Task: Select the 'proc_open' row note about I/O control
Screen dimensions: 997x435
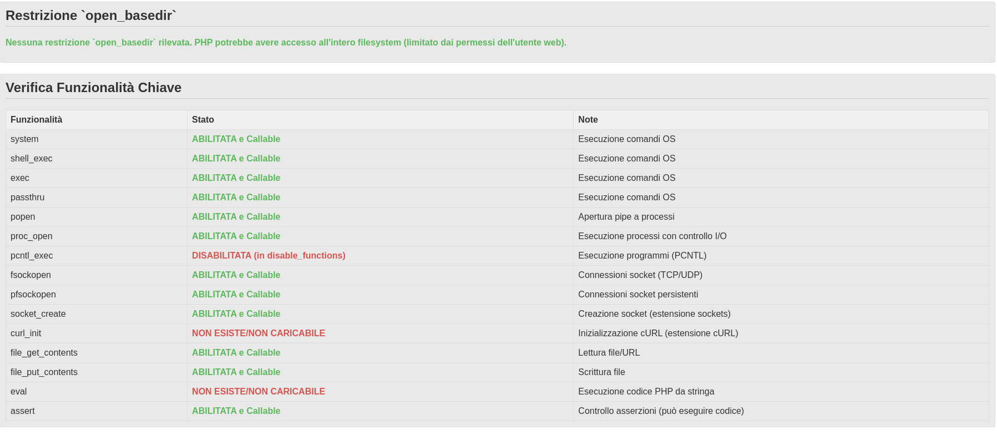Action: click(x=652, y=236)
